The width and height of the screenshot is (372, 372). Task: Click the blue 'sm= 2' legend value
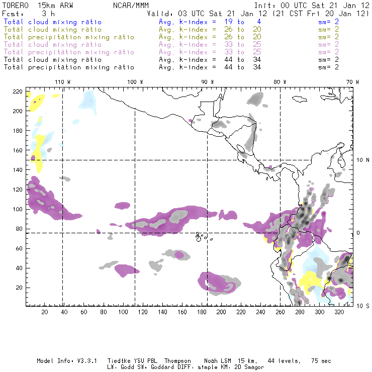pyautogui.click(x=328, y=22)
